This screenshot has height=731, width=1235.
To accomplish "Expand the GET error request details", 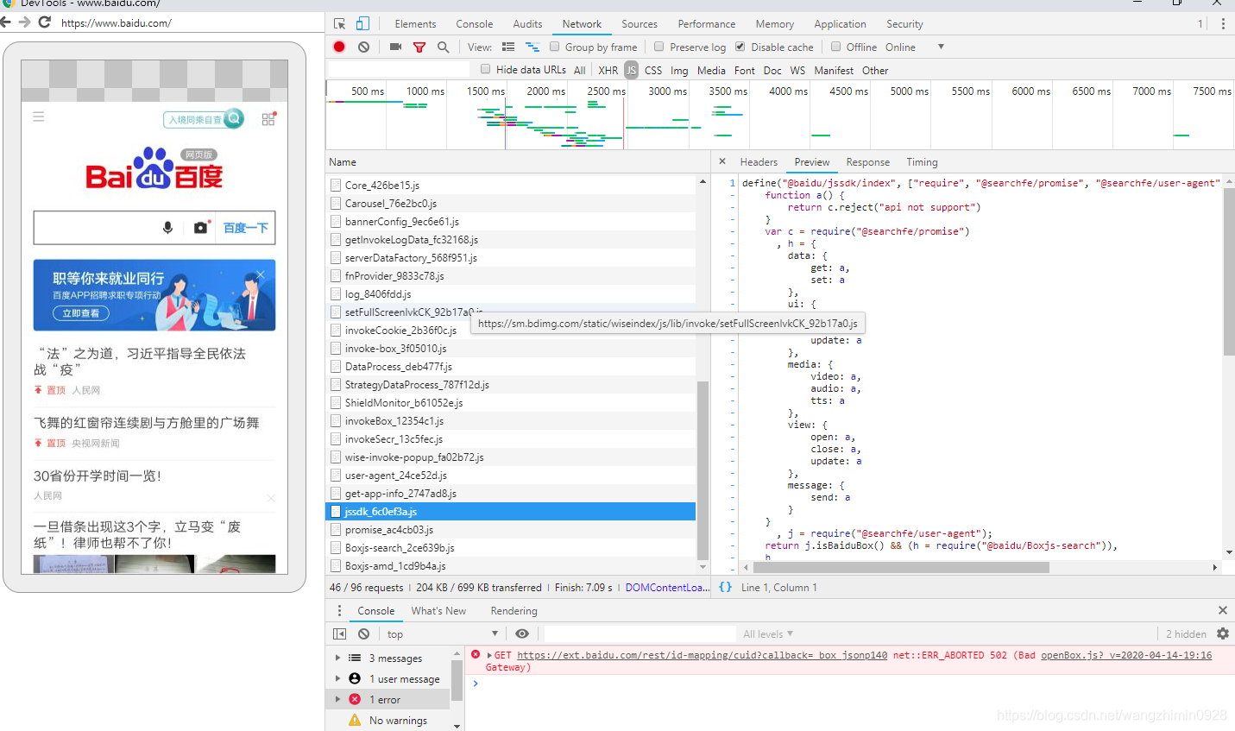I will 489,655.
